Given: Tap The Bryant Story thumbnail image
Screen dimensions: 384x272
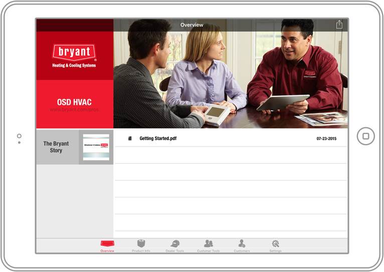Looking at the screenshot, I should tap(96, 147).
